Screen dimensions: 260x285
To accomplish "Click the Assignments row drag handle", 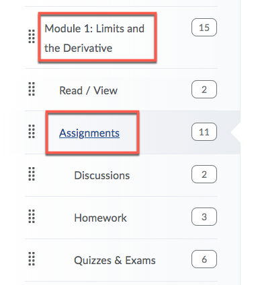I will (x=32, y=131).
